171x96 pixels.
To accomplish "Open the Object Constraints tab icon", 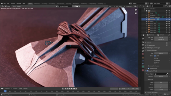I will [143, 63].
